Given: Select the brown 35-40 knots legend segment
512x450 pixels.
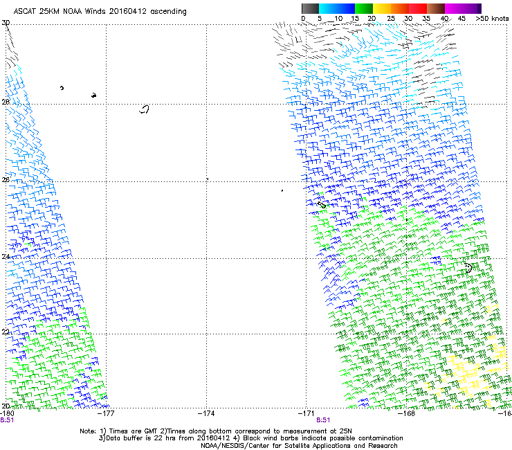Looking at the screenshot, I should 436,8.
